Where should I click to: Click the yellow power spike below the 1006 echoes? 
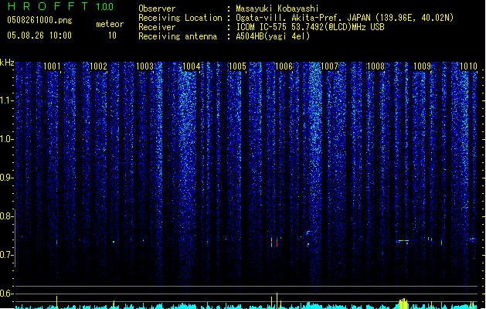point(277,301)
